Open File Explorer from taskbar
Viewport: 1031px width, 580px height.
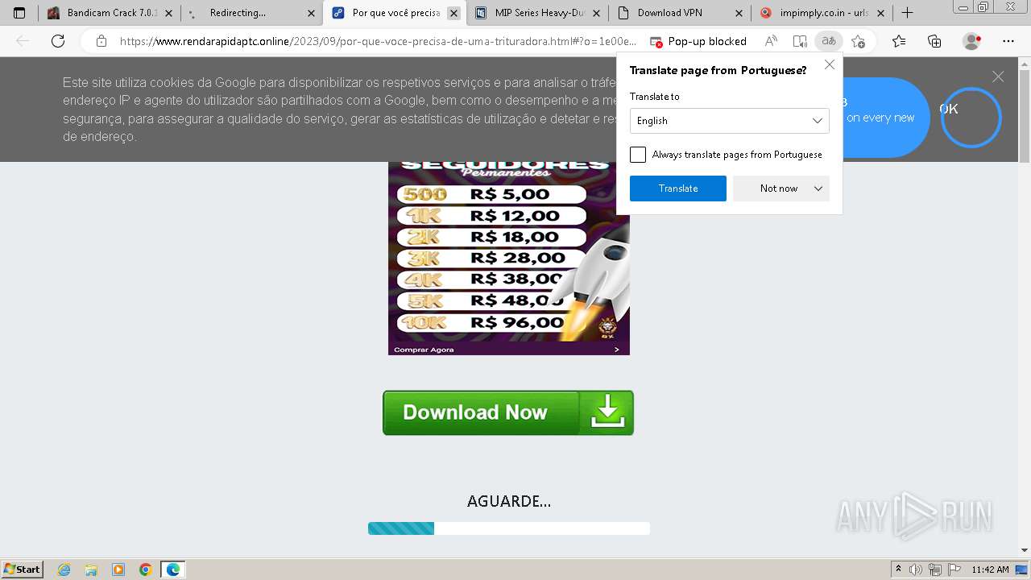click(x=91, y=570)
